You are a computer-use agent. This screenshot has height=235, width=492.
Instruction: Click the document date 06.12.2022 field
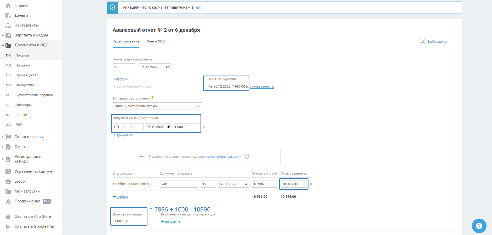pos(155,67)
